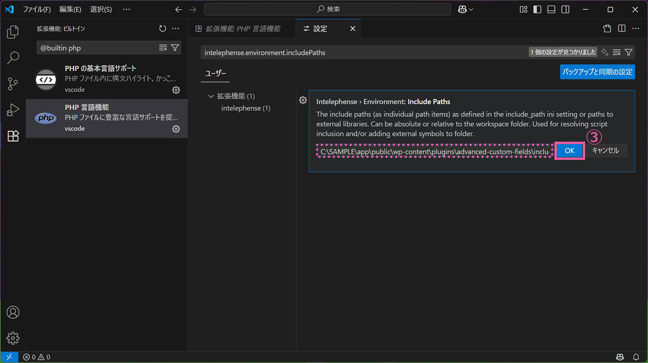Screen dimensions: 648x363
Task: Open problems count in status bar
Action: [x=36, y=357]
